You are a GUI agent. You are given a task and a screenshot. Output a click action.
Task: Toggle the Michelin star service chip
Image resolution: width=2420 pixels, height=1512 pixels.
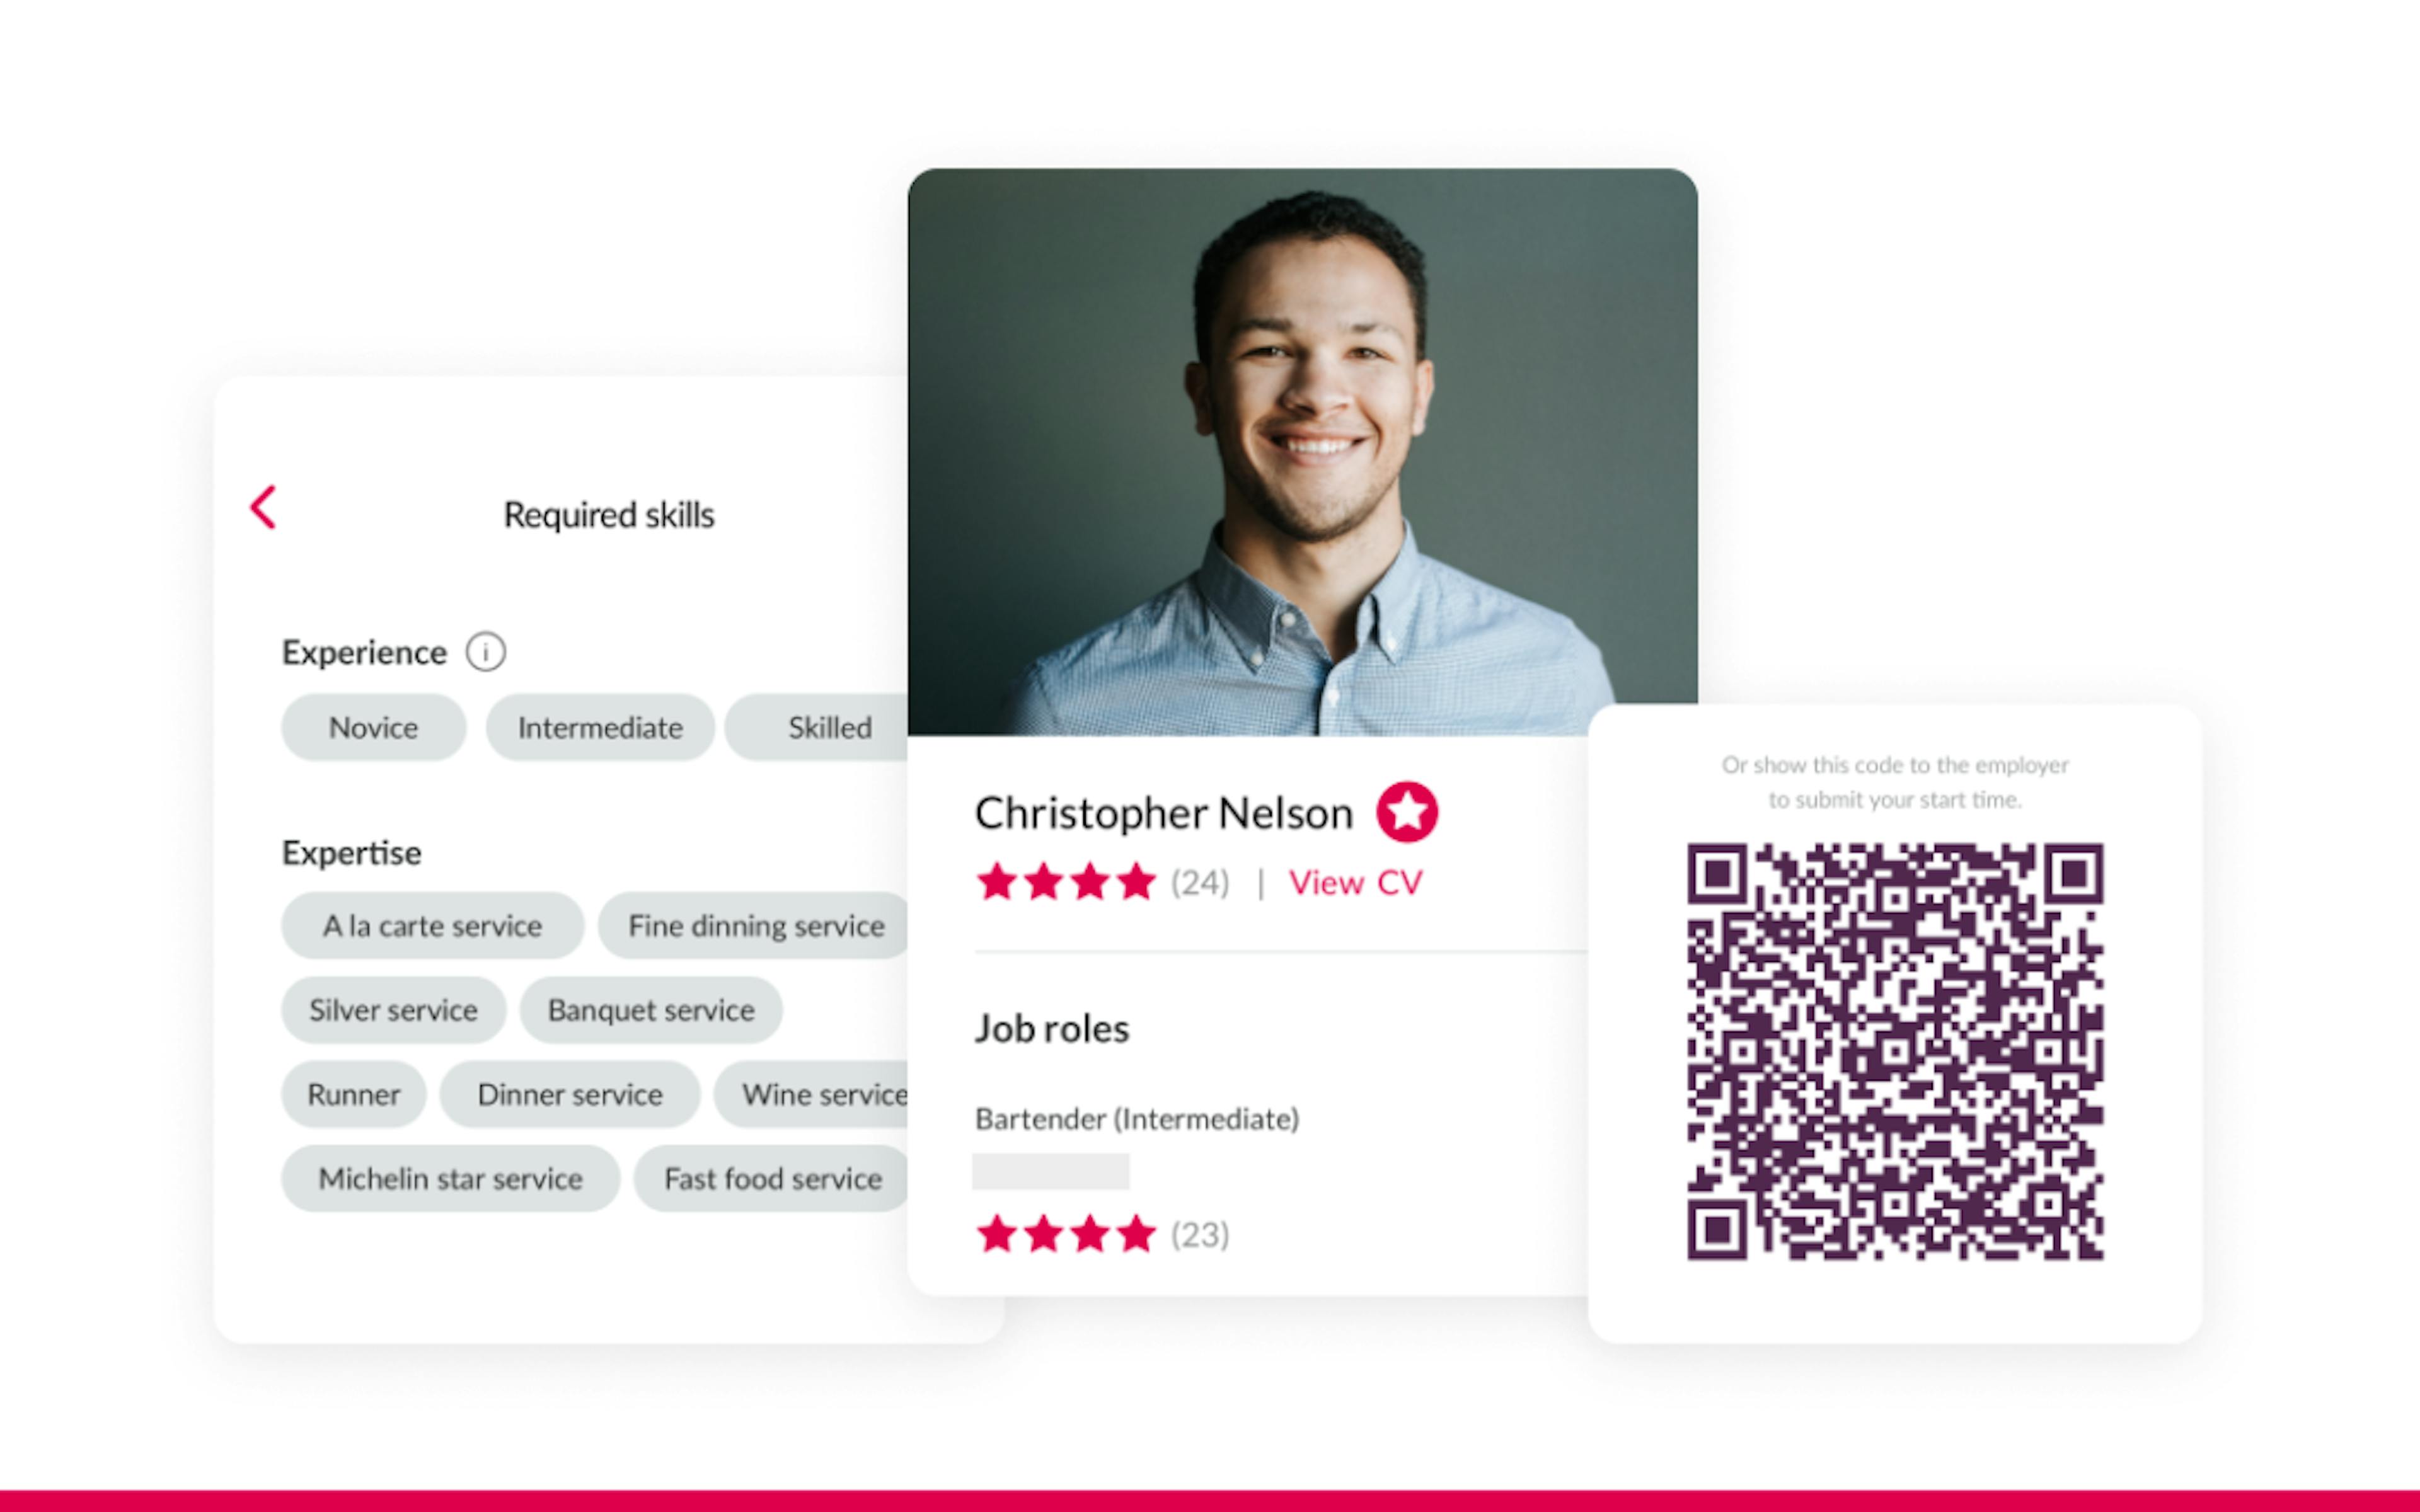click(450, 1178)
